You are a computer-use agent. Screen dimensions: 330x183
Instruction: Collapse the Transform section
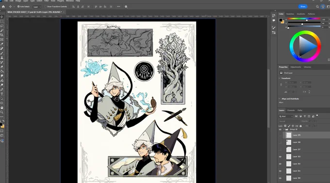point(280,78)
